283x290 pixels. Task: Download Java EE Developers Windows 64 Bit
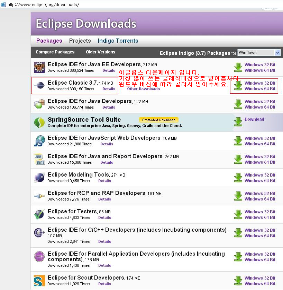click(260, 70)
